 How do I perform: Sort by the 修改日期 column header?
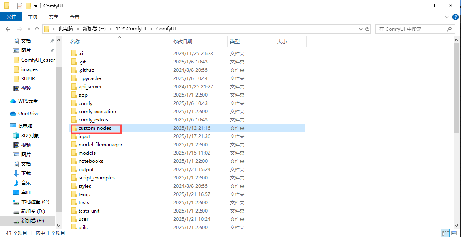[183, 41]
